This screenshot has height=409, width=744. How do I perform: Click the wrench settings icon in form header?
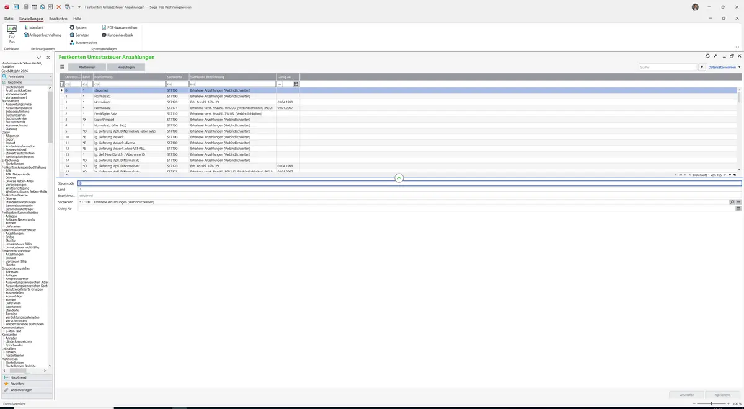(715, 56)
